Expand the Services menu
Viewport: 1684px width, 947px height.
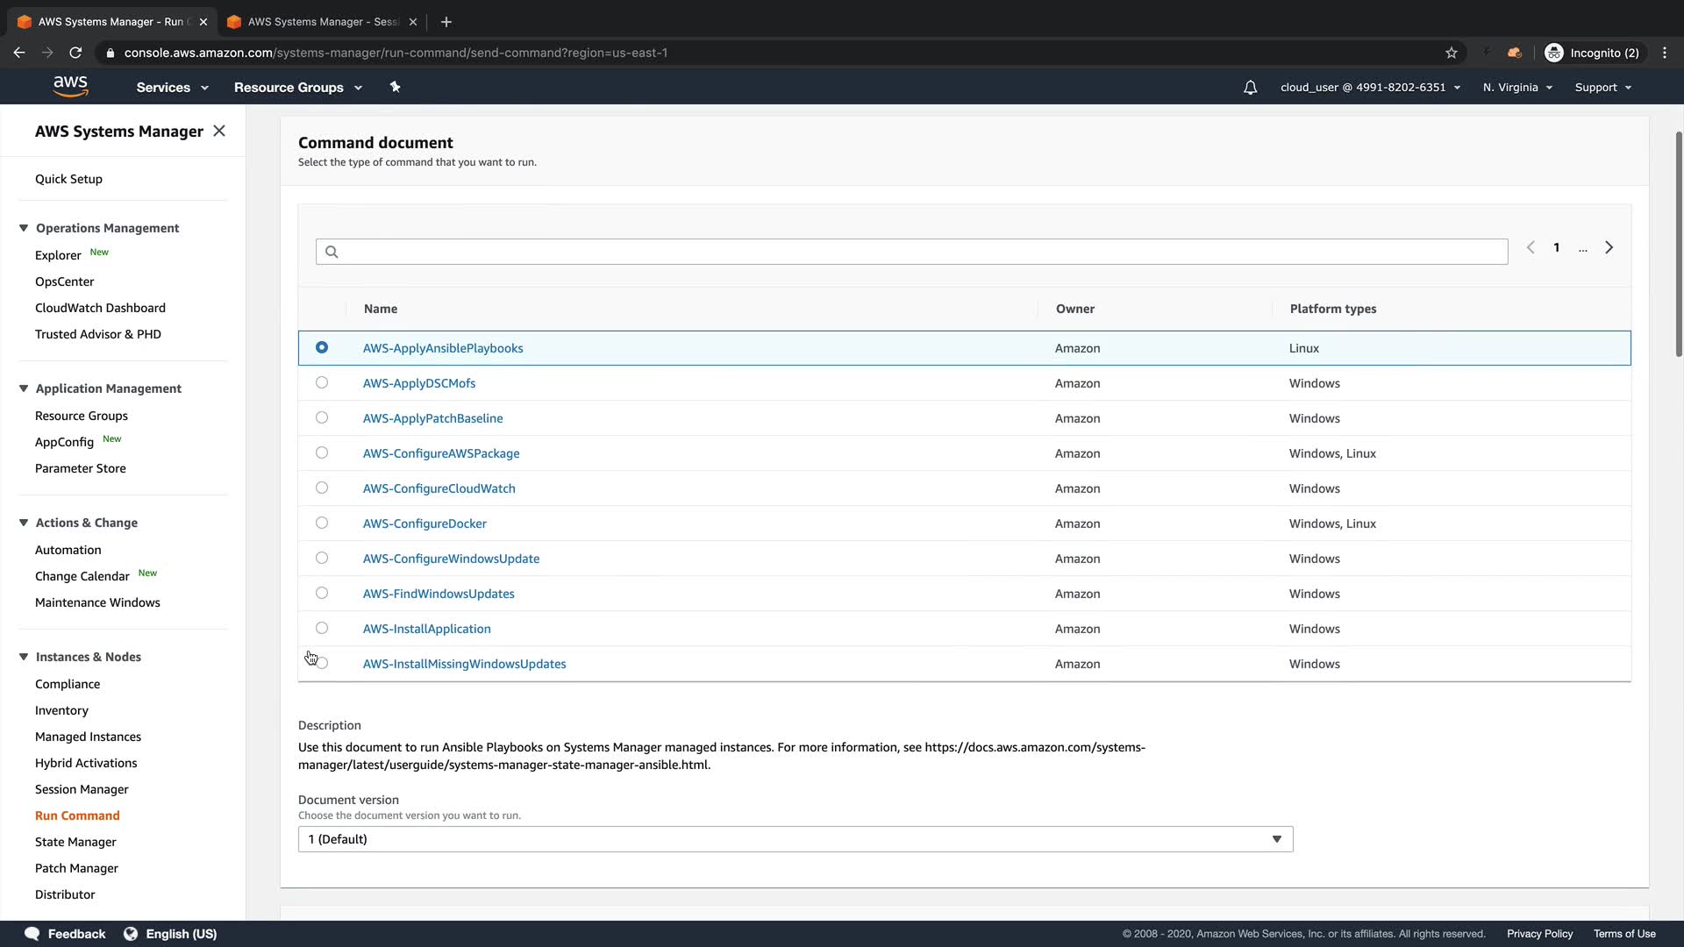[172, 88]
